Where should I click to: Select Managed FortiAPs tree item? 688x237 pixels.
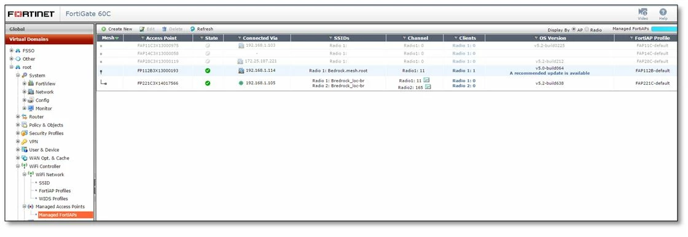(x=65, y=215)
